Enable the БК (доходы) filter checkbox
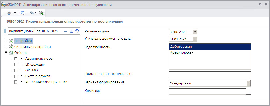This screenshot has width=270, height=106. pyautogui.click(x=16, y=64)
